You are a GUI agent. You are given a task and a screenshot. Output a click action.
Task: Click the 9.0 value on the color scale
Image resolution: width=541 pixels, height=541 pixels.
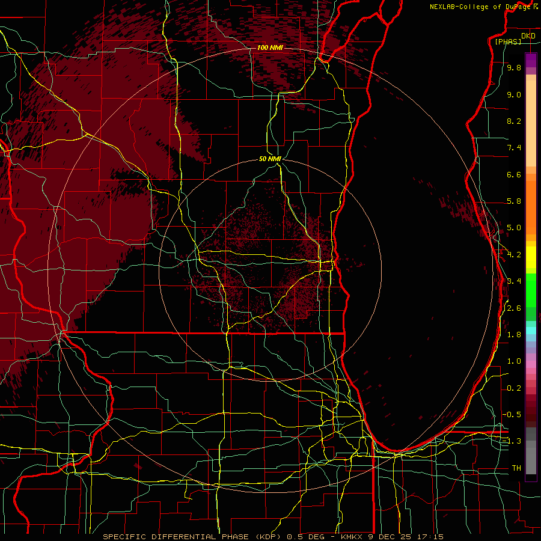point(514,94)
